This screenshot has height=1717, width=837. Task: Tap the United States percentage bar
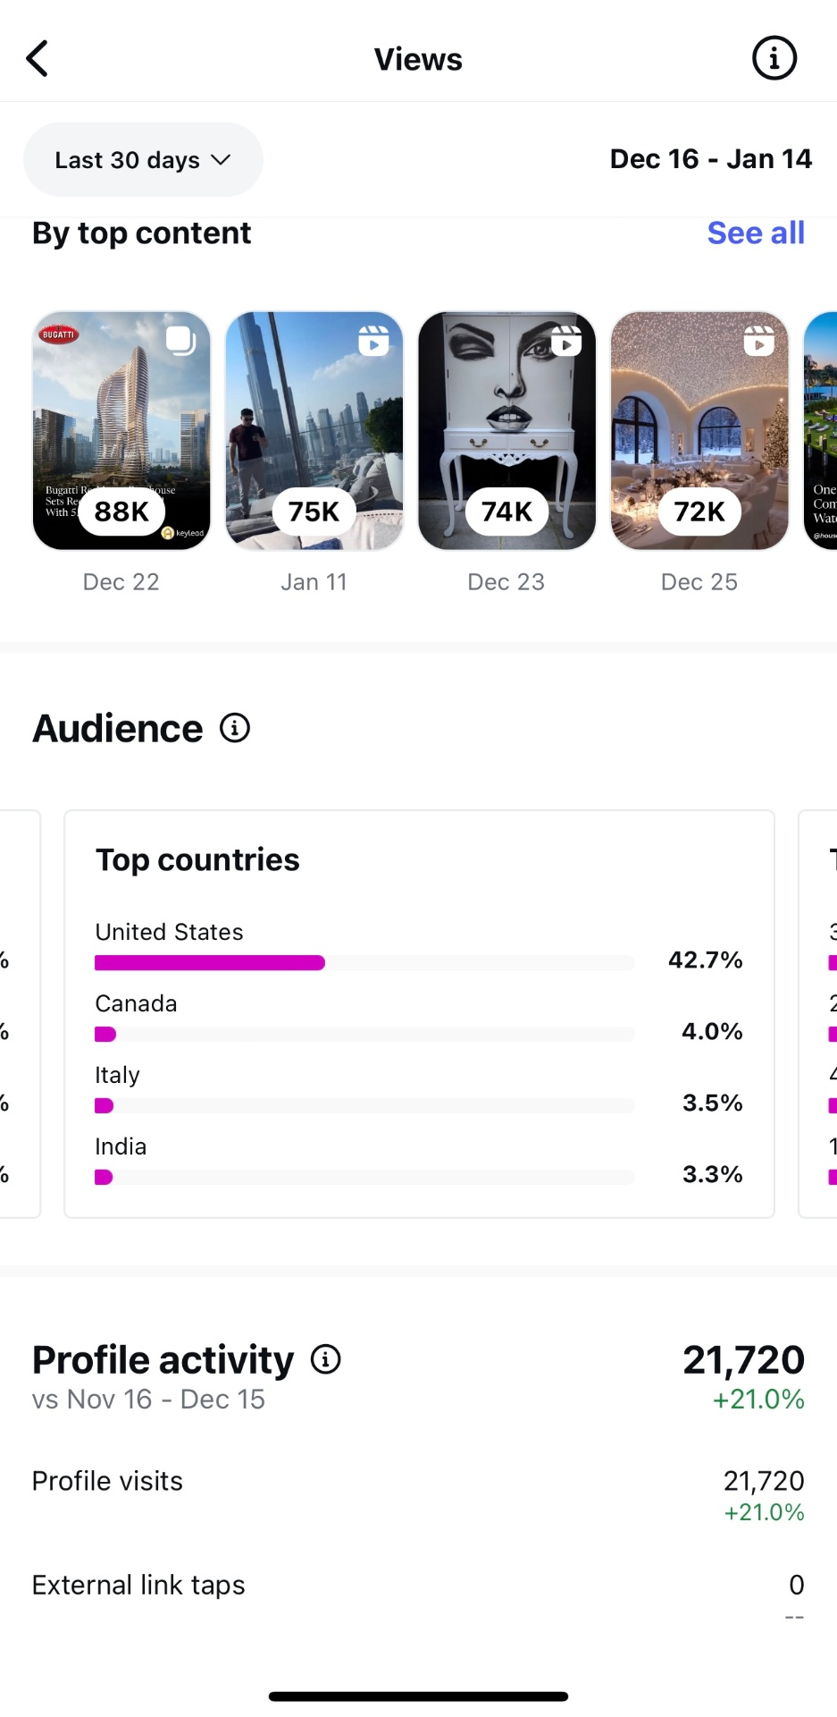click(x=364, y=963)
